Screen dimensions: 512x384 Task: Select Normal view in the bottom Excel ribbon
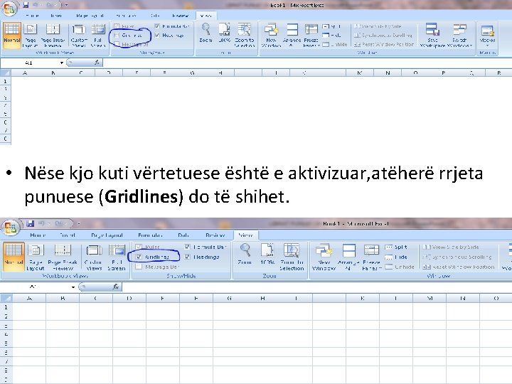(14, 257)
